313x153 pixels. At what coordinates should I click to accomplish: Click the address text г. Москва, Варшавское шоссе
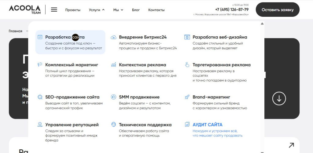(x=221, y=15)
